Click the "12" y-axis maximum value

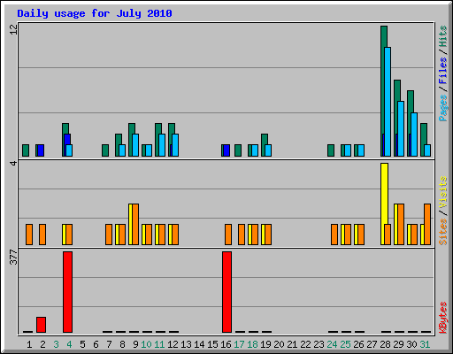pyautogui.click(x=13, y=29)
